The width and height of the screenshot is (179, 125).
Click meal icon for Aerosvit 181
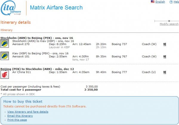click(164, 56)
